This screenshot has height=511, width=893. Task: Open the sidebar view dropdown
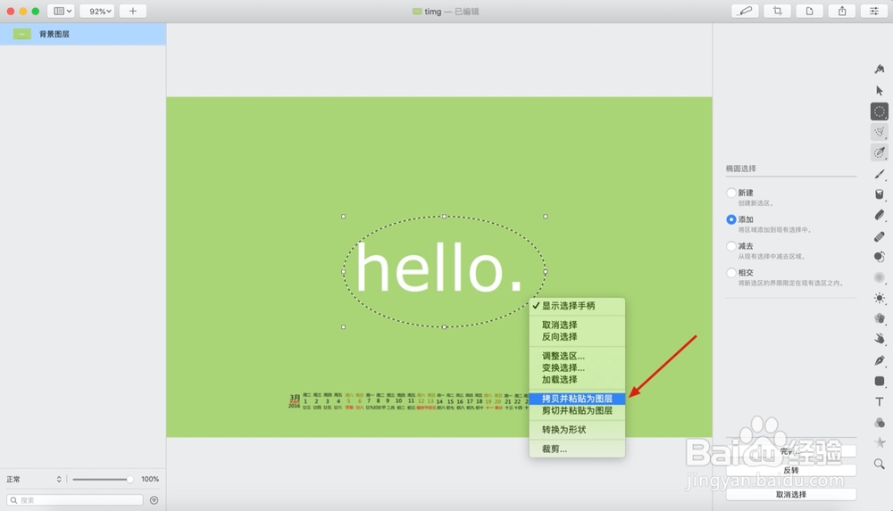(61, 11)
